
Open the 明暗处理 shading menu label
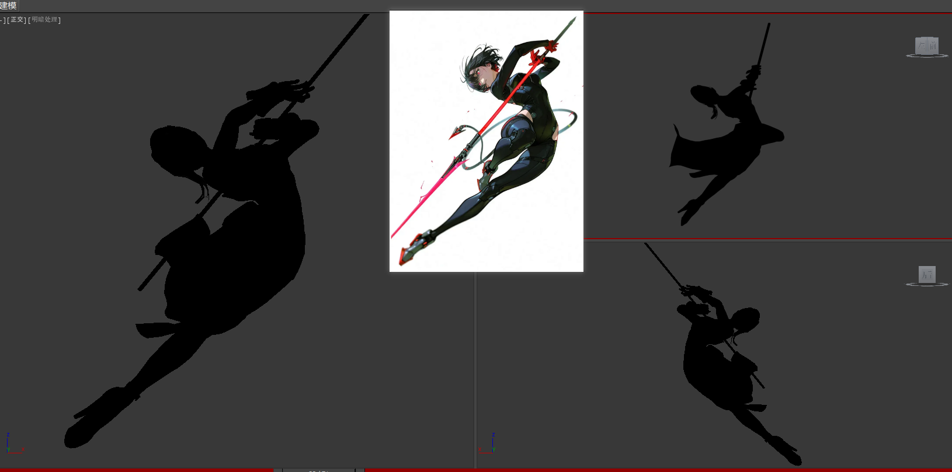tap(45, 20)
